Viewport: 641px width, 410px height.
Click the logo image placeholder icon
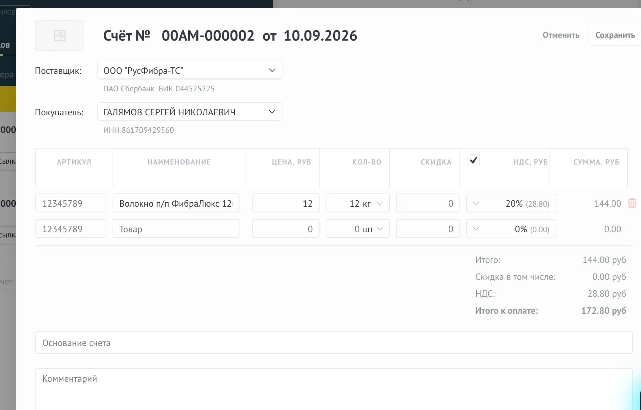click(59, 35)
